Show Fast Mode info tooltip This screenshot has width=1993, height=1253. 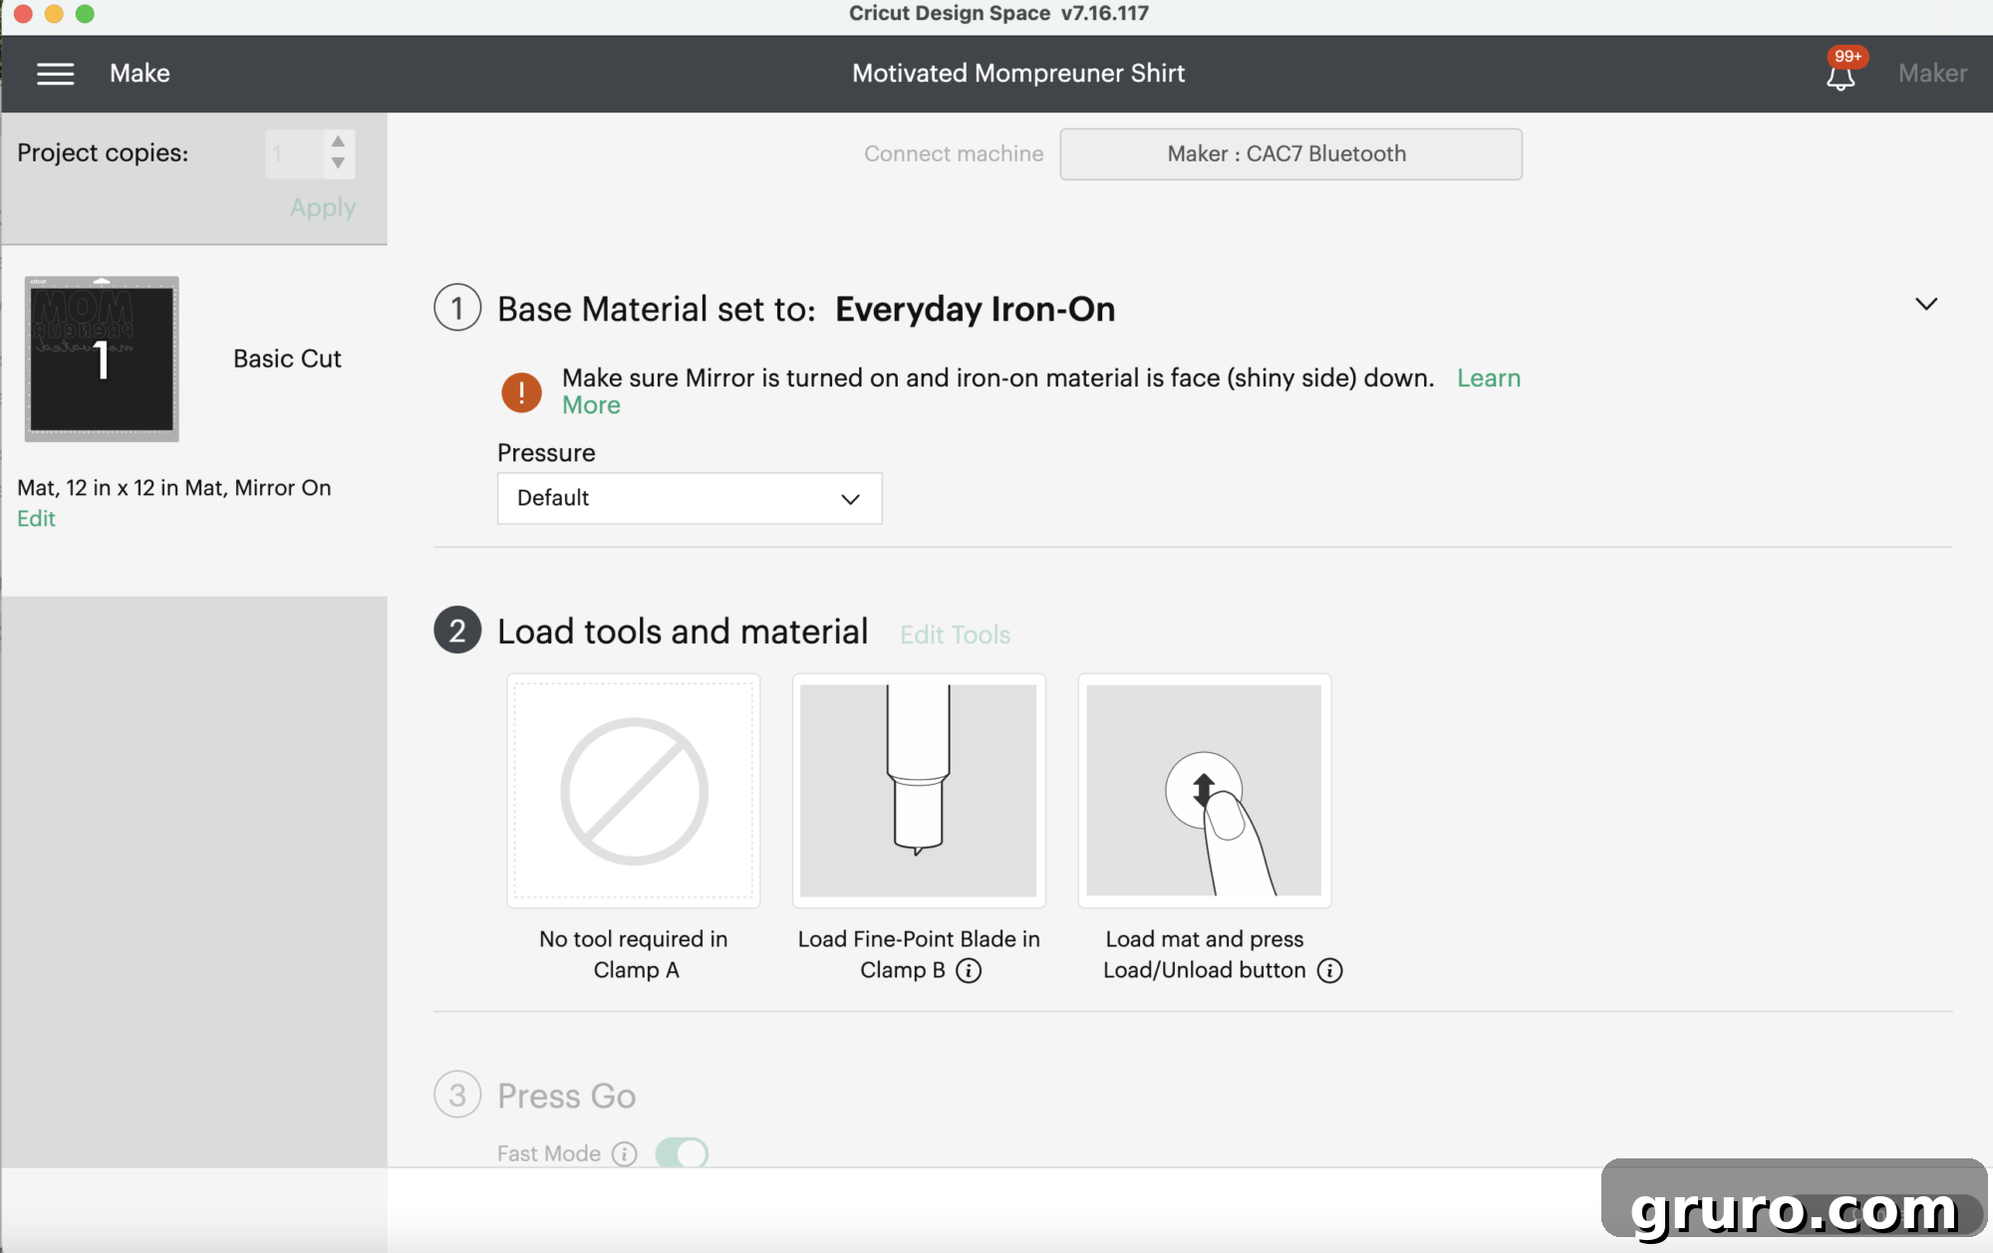pos(625,1153)
